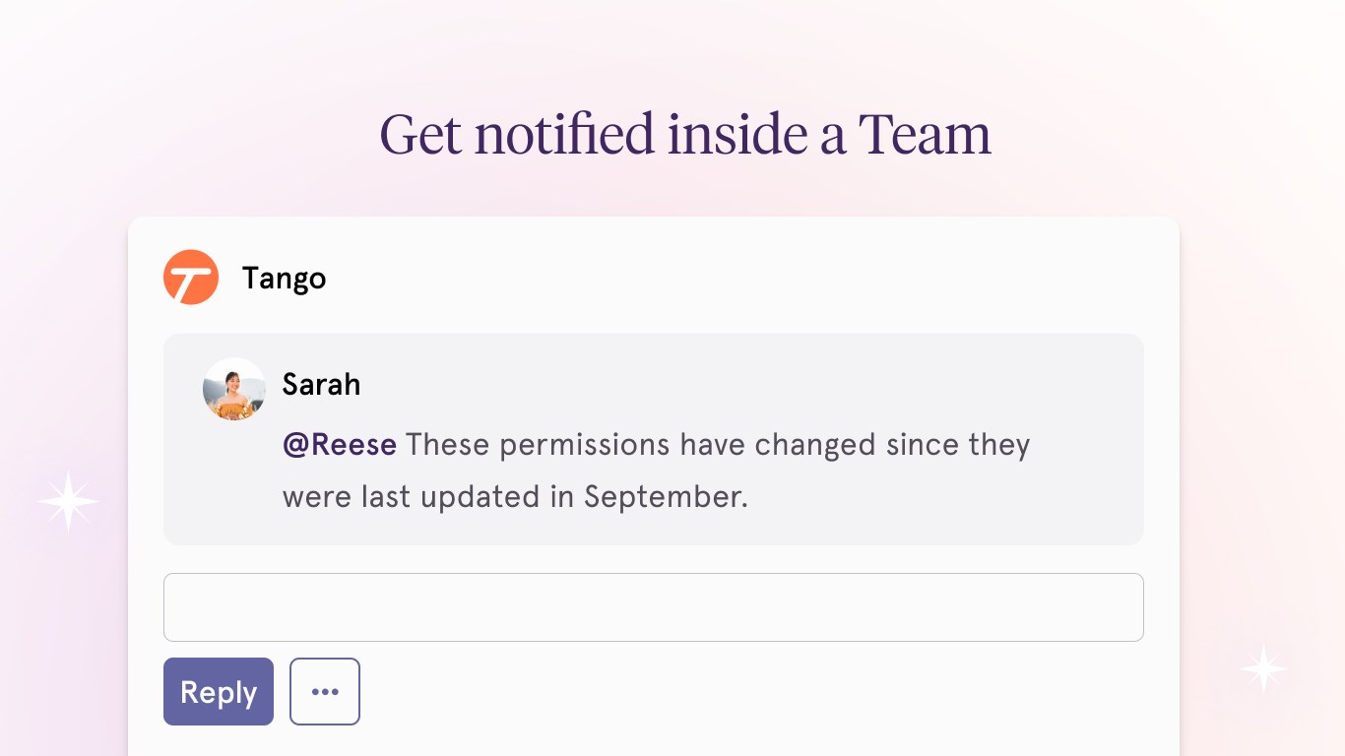
Task: Focus the empty reply text box
Action: tap(653, 607)
